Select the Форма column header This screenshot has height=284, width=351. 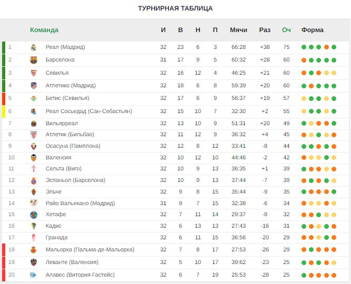(312, 30)
